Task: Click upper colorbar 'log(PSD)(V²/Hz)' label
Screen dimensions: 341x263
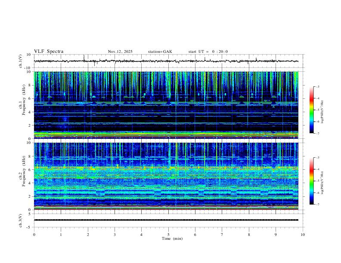Action: tap(322, 112)
